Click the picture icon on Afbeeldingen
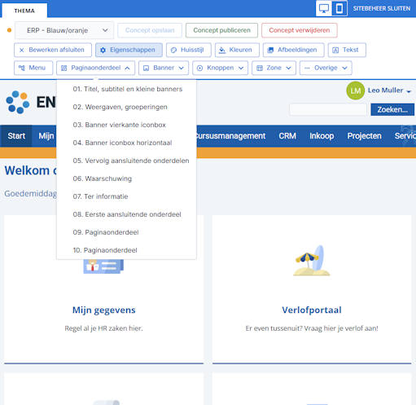Image resolution: width=416 pixels, height=405 pixels. pos(270,50)
